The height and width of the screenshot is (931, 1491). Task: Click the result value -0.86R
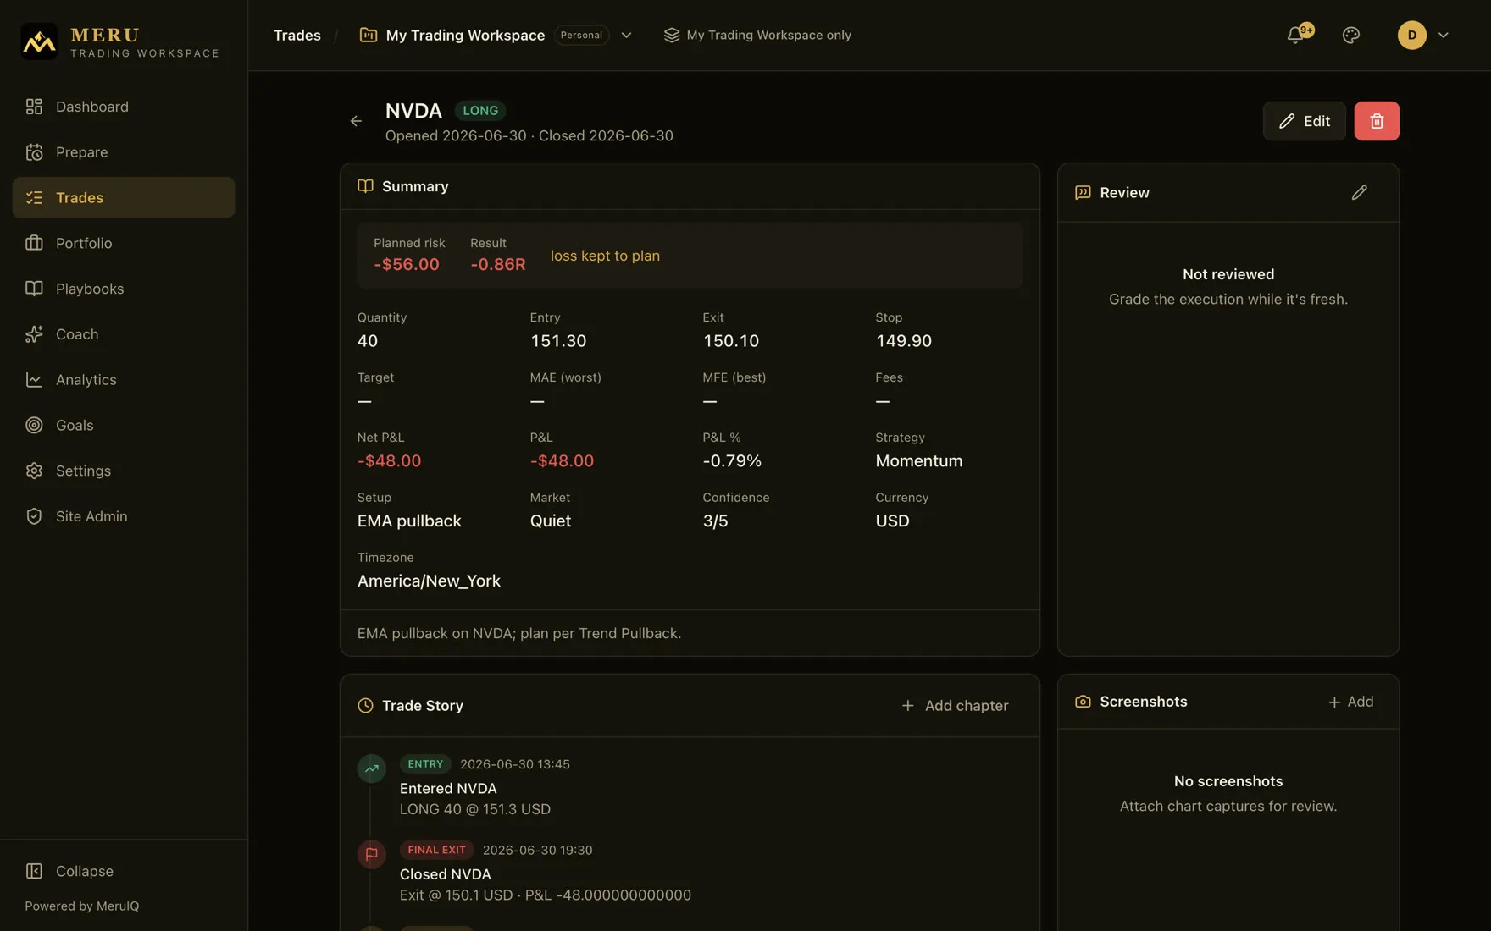(498, 264)
